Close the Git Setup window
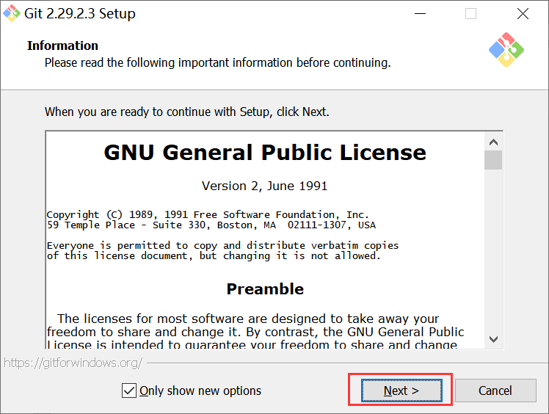Image resolution: width=549 pixels, height=414 pixels. [523, 14]
